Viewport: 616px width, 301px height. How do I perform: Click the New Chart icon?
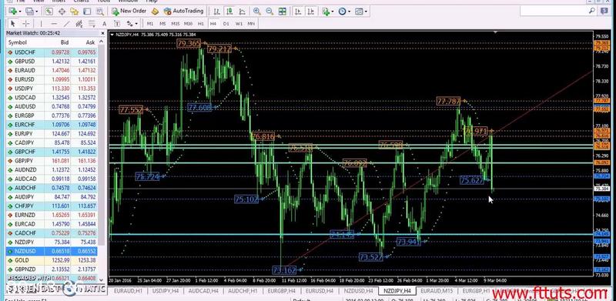12,12
